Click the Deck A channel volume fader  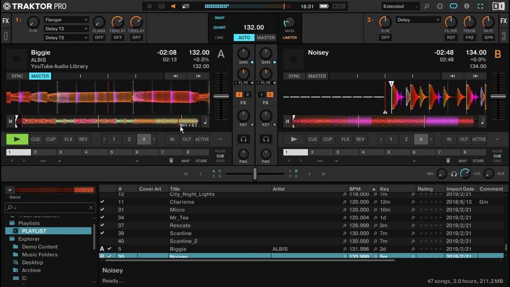(x=221, y=96)
